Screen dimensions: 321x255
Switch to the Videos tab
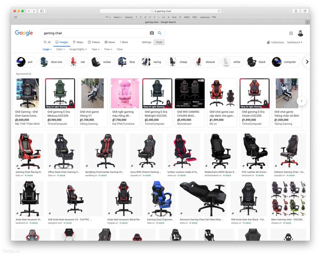point(94,42)
